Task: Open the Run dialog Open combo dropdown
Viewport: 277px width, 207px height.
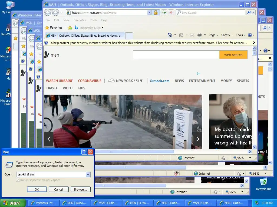Action: pos(88,174)
